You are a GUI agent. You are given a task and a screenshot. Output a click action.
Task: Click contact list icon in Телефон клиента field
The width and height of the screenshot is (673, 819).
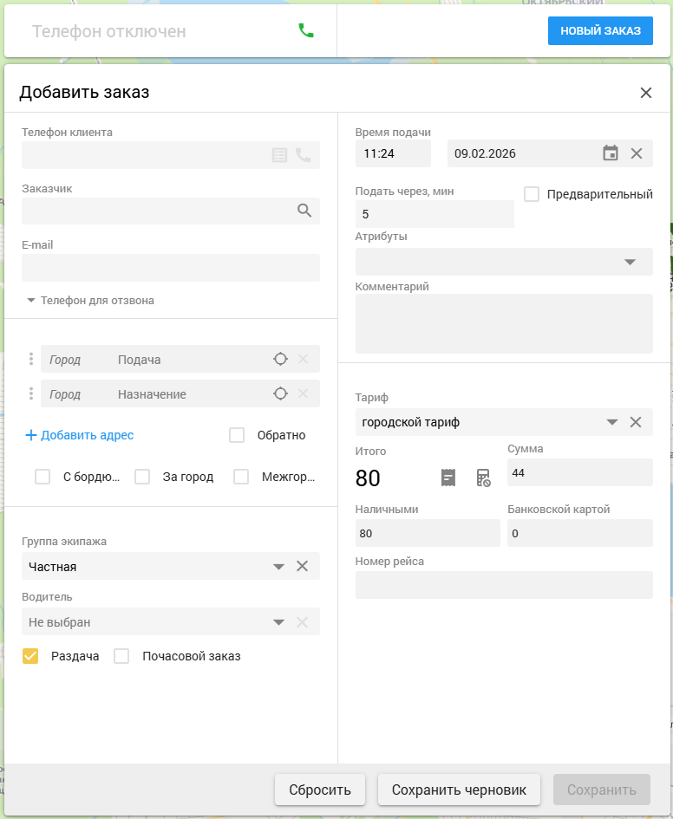coord(279,155)
